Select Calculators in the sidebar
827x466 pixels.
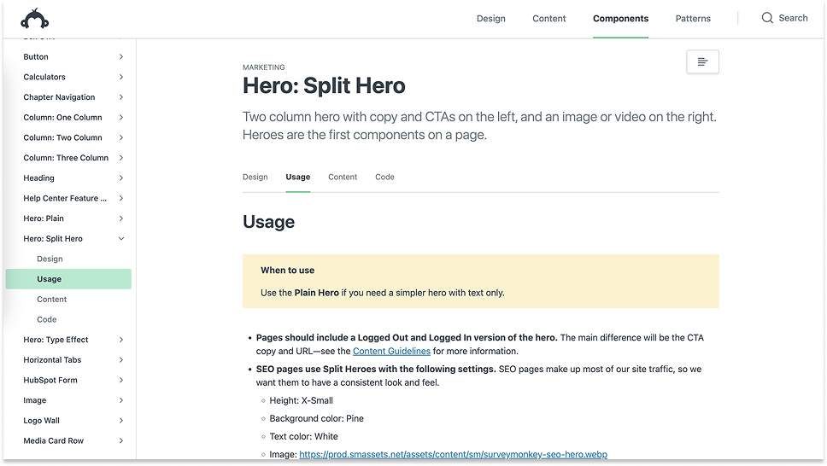coord(44,77)
